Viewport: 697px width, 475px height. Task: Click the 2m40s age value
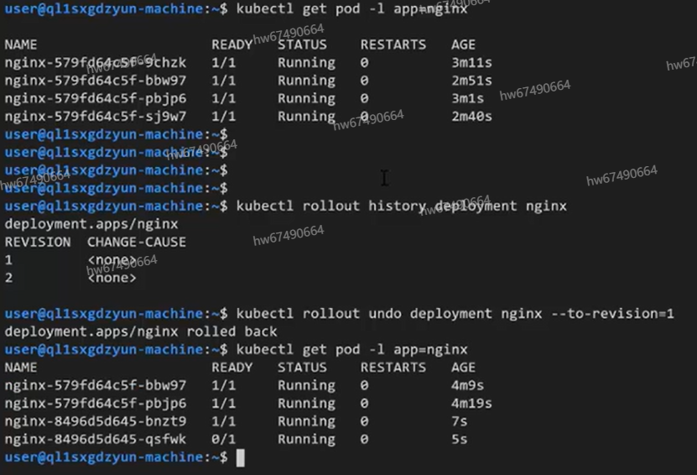[472, 117]
